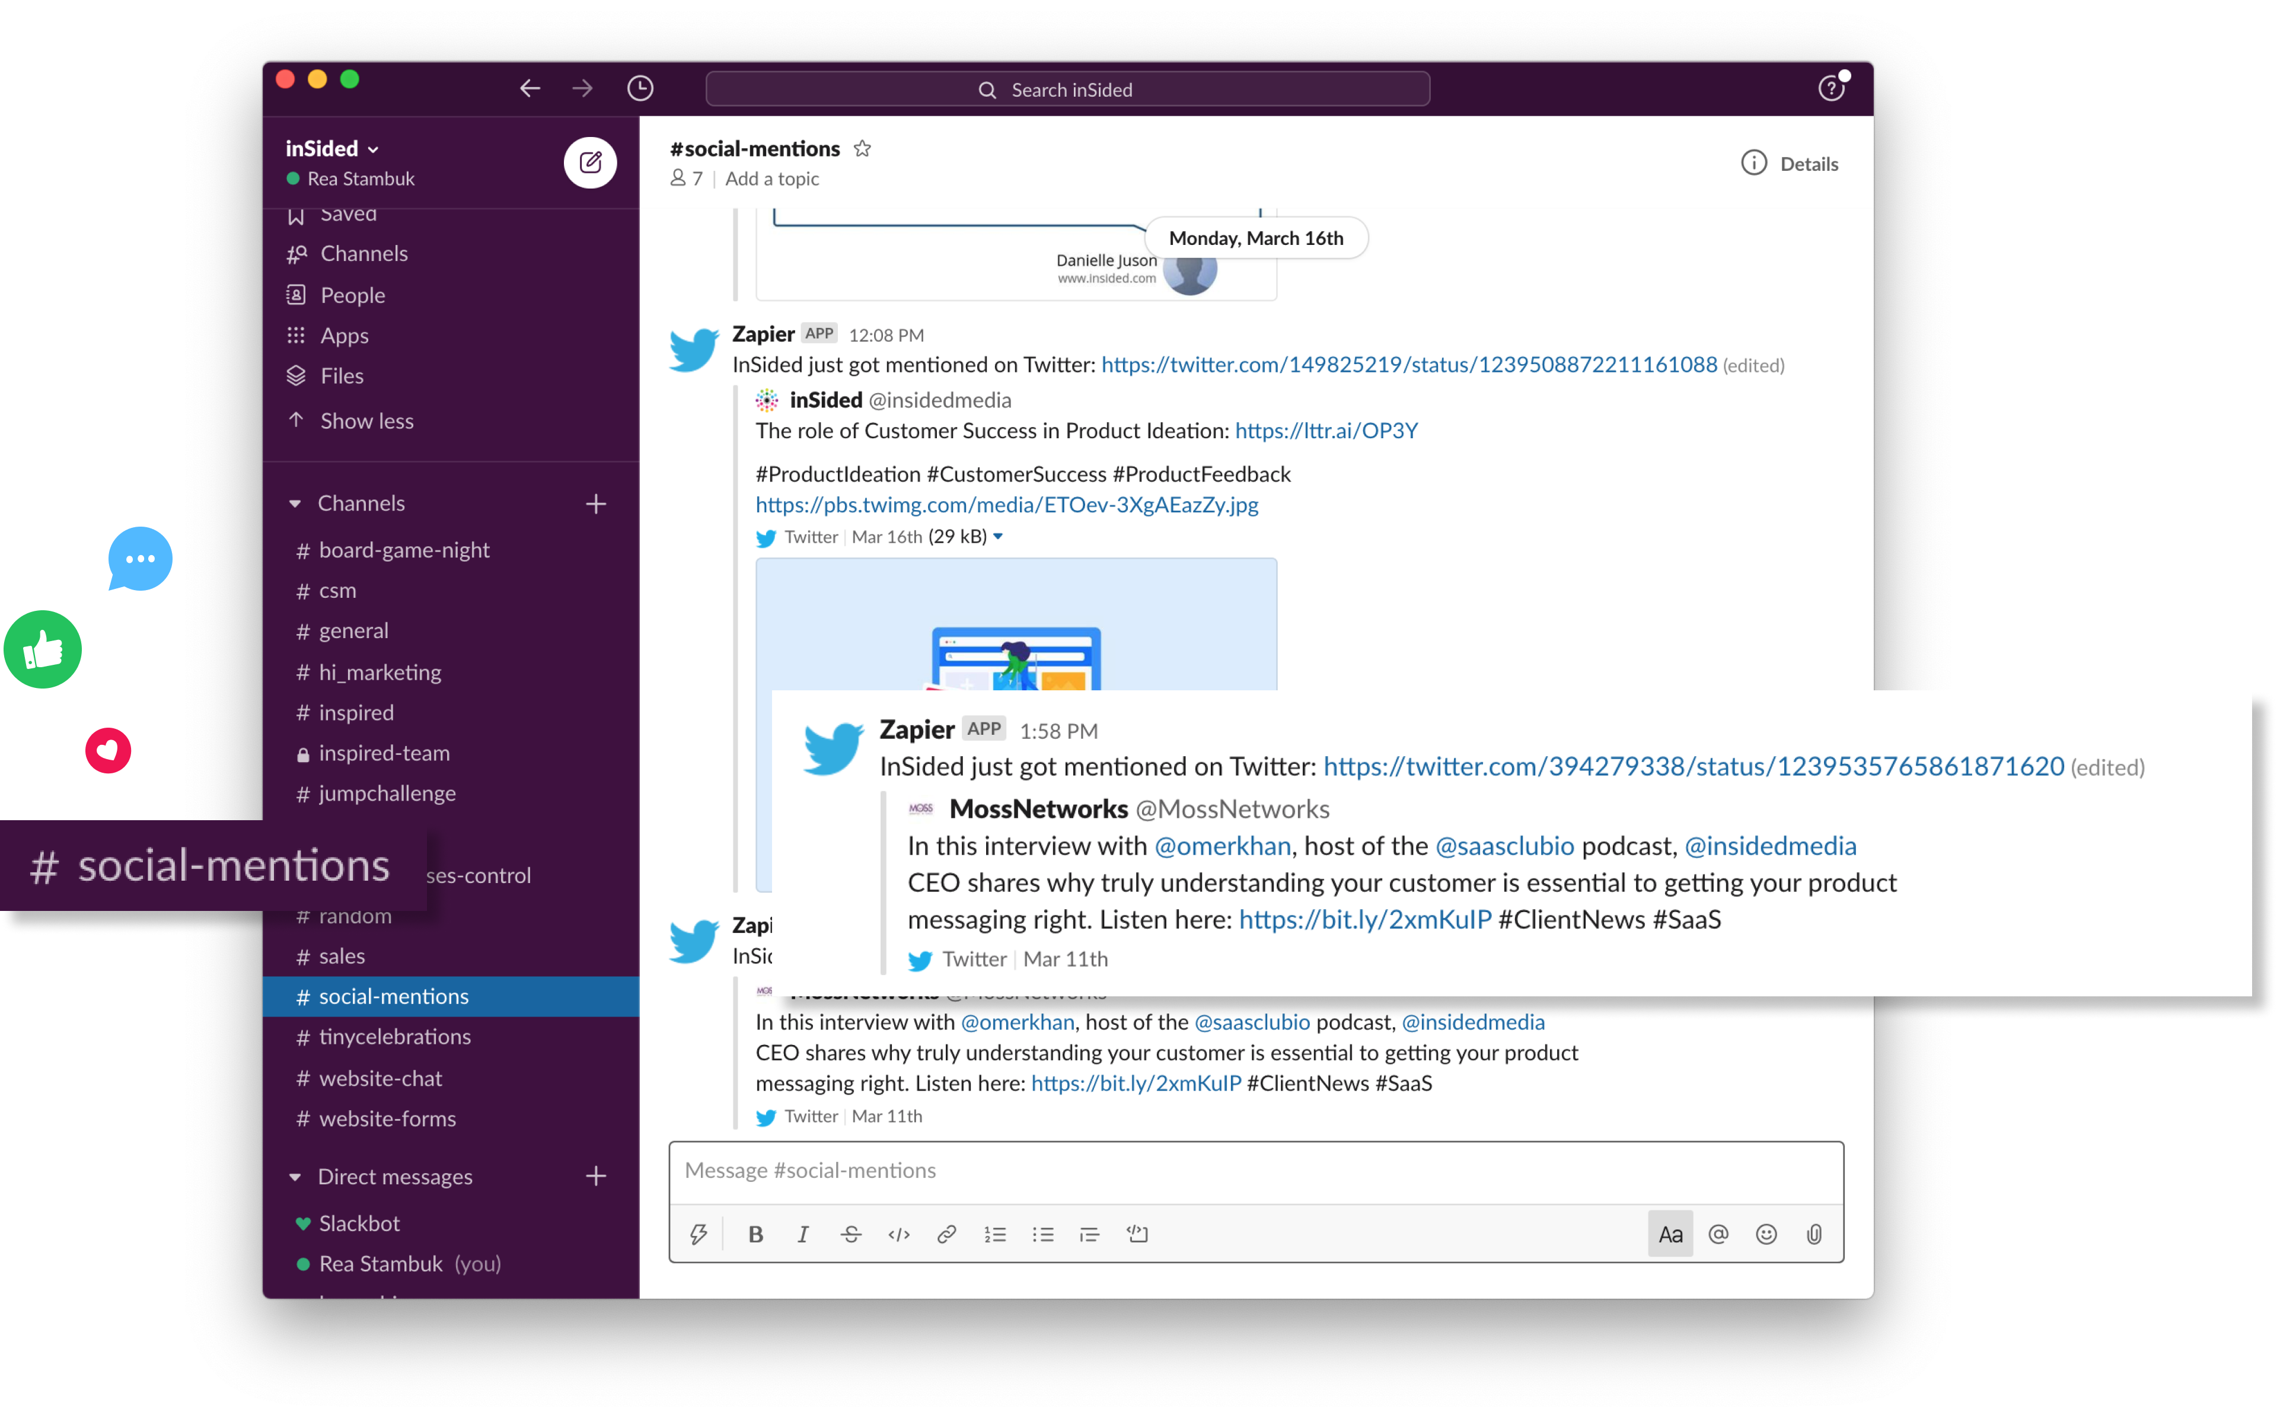
Task: Open the 1:58 PM tweet status link
Action: click(x=1694, y=767)
